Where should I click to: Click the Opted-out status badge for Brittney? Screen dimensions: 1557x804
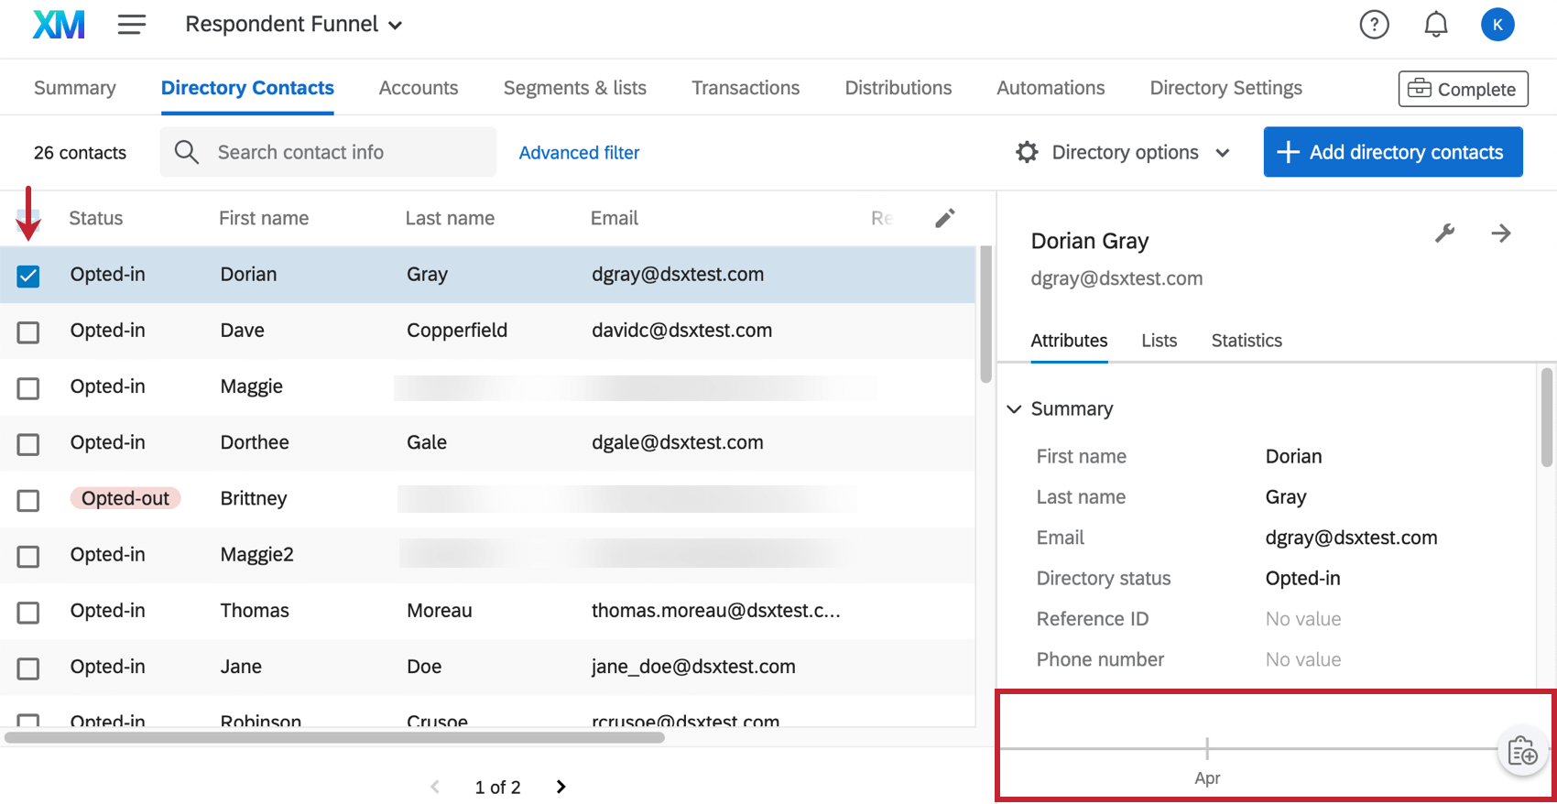coord(125,498)
